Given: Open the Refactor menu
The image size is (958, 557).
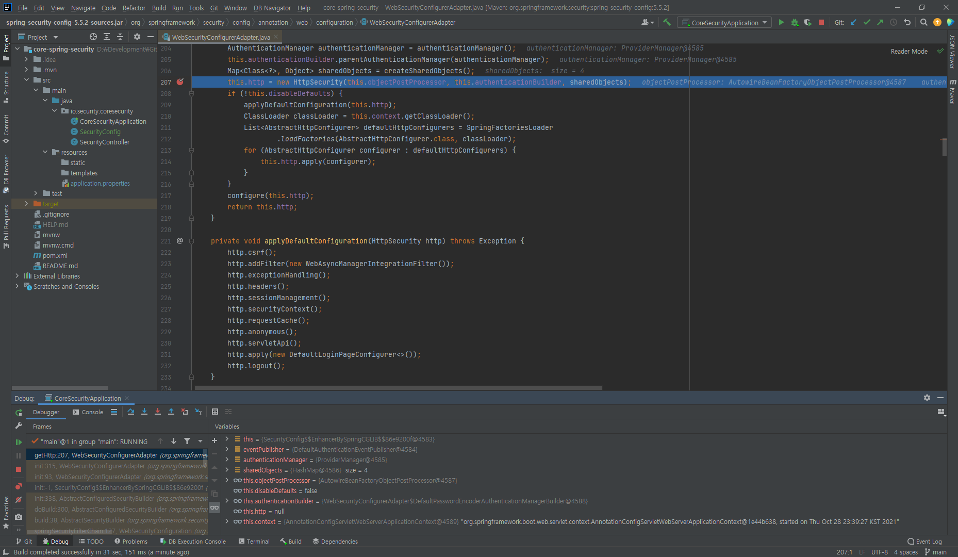Looking at the screenshot, I should pos(134,8).
